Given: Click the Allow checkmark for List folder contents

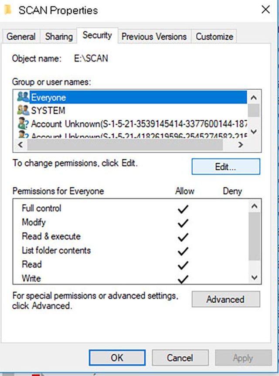Looking at the screenshot, I should click(x=183, y=251).
